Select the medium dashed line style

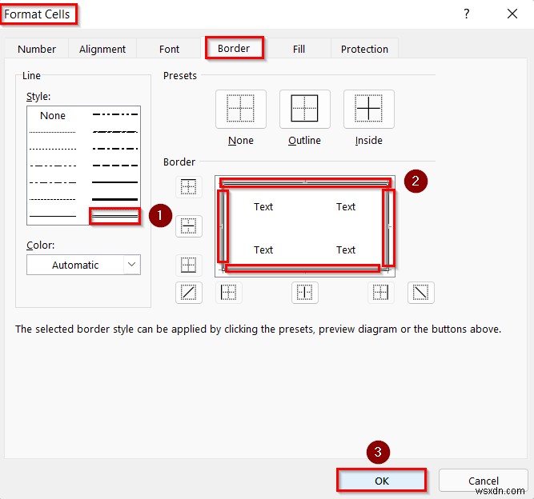pos(114,166)
